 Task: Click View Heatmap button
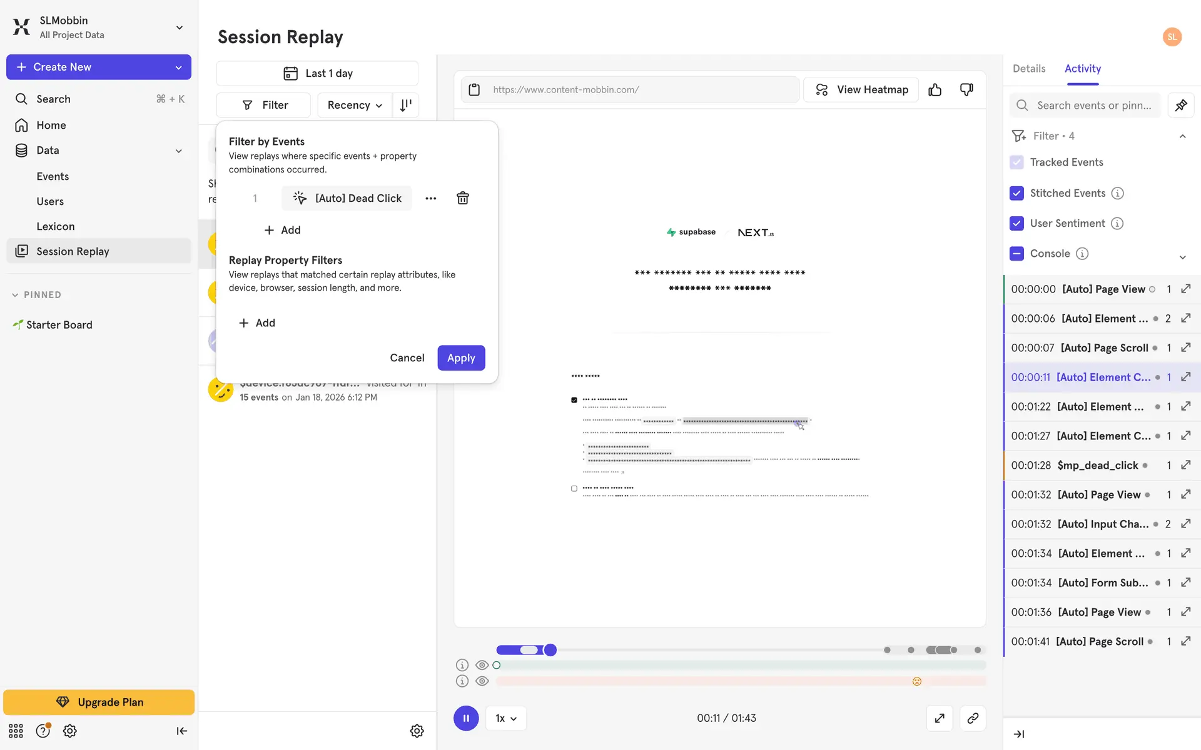point(861,90)
